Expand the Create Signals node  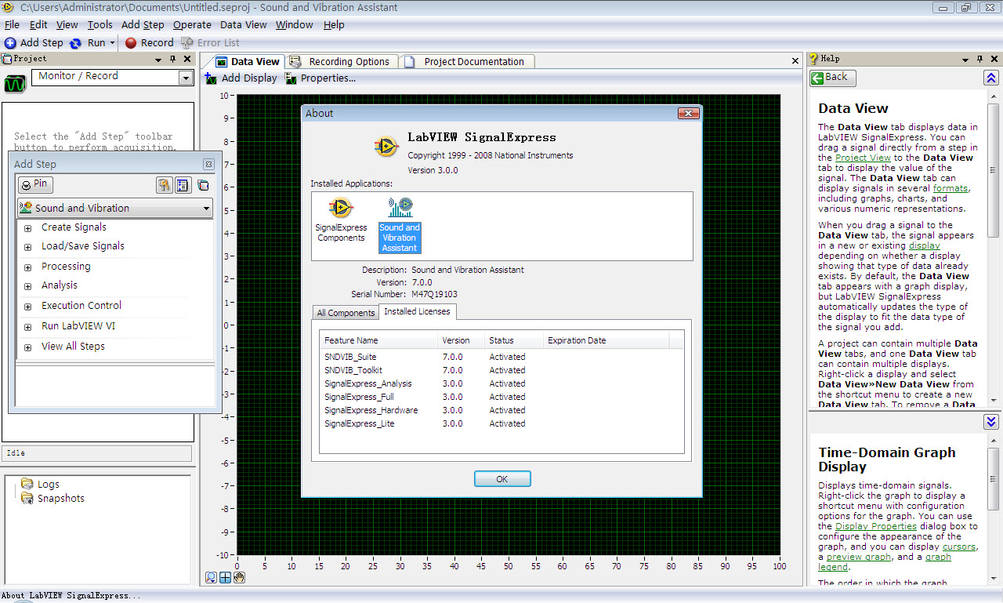[x=27, y=228]
